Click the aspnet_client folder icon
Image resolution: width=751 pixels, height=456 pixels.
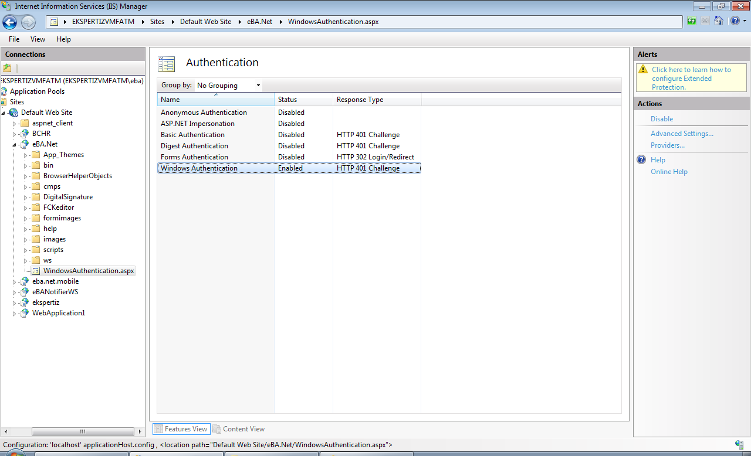click(x=25, y=123)
